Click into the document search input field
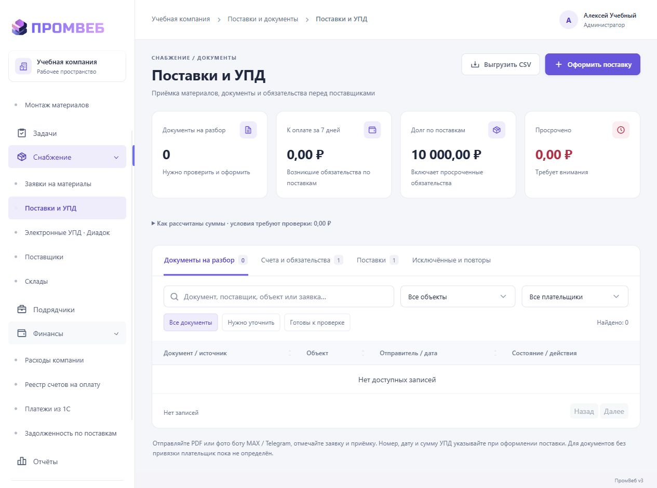This screenshot has width=657, height=488. pos(278,297)
